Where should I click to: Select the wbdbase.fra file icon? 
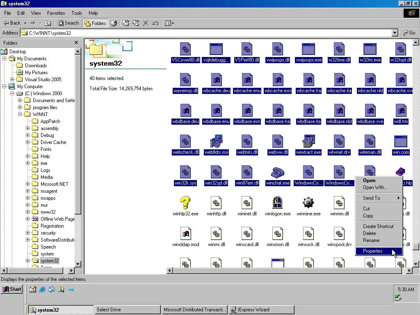[x=278, y=111]
